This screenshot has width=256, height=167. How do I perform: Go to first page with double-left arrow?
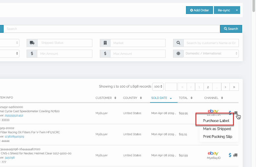(x=182, y=87)
